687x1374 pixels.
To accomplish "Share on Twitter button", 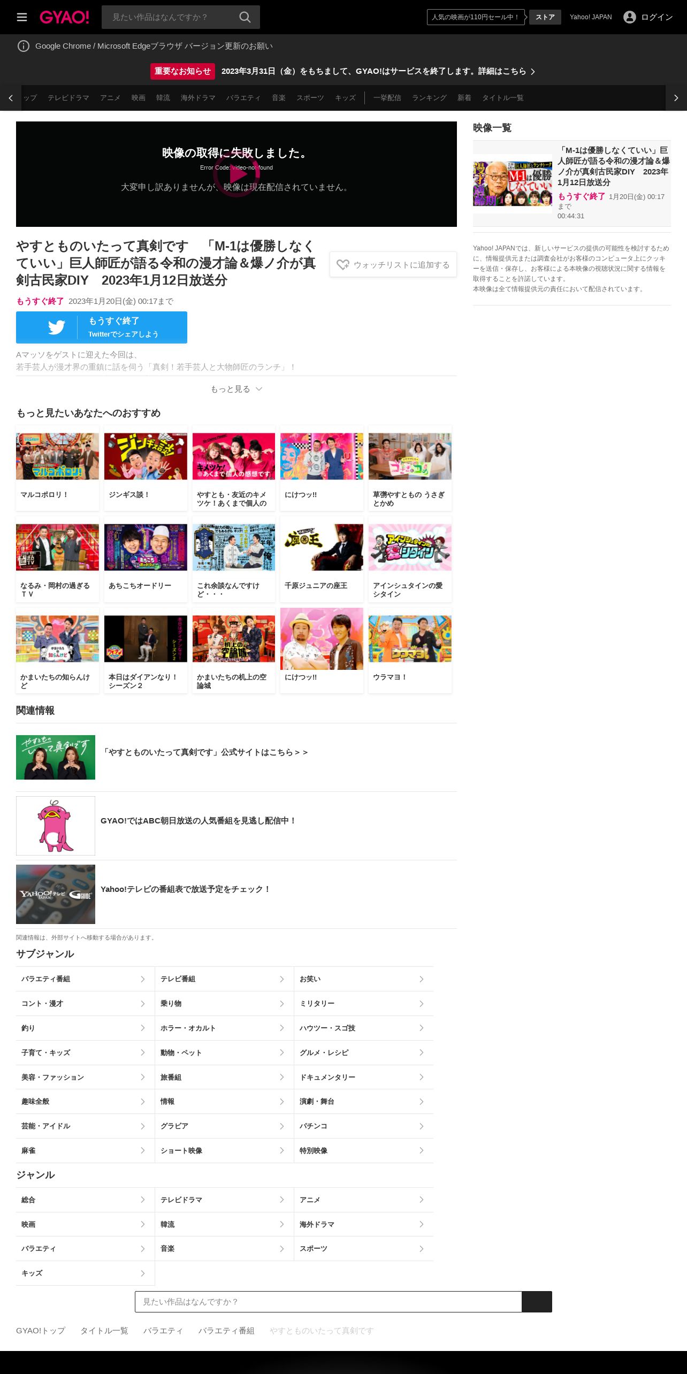I will click(x=102, y=327).
